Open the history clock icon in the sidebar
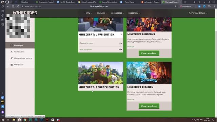The width and height of the screenshot is (217, 122). point(3,6)
